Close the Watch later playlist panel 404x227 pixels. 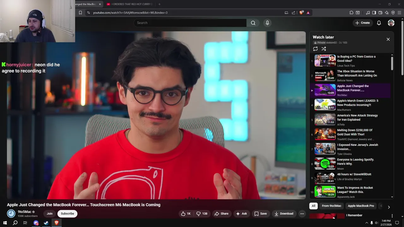tap(388, 39)
